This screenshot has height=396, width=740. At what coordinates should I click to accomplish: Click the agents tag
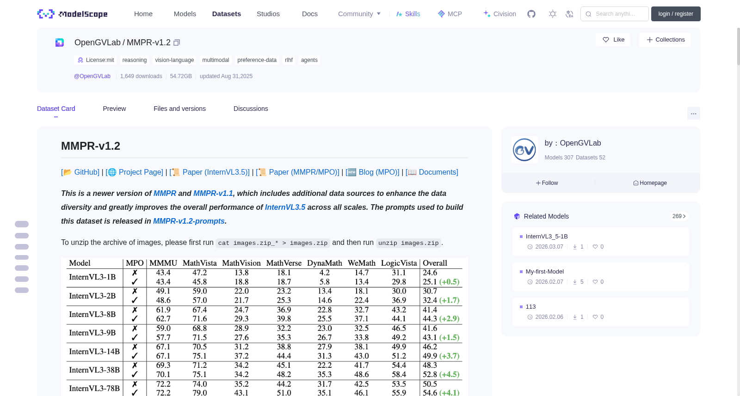[309, 60]
